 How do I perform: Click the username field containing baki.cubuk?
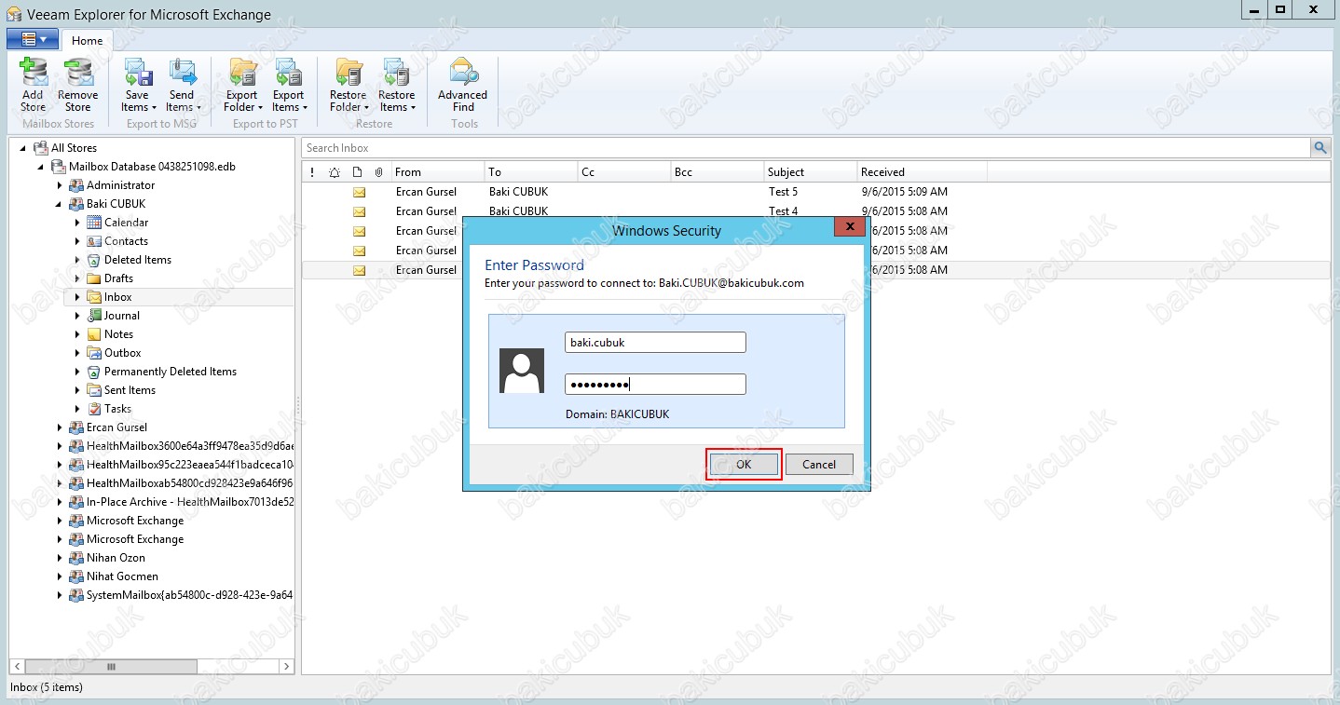655,343
